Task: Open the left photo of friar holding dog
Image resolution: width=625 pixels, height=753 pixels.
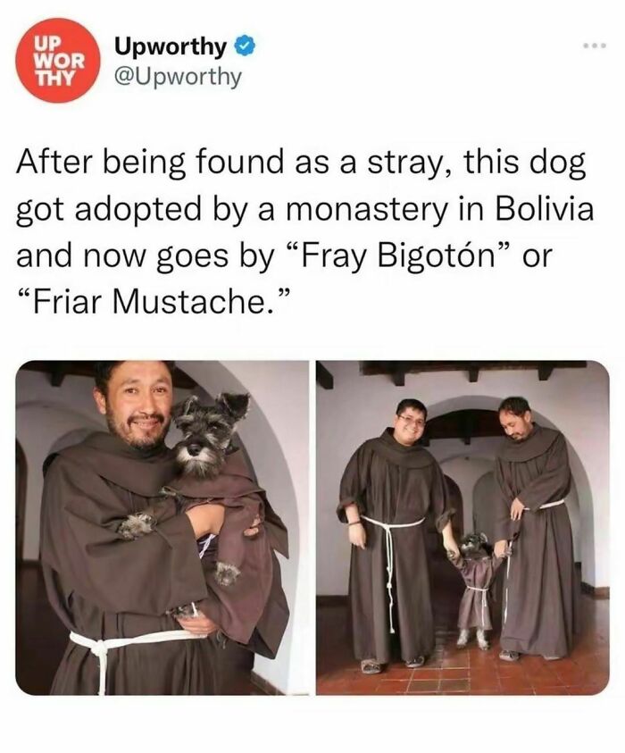Action: pos(162,527)
